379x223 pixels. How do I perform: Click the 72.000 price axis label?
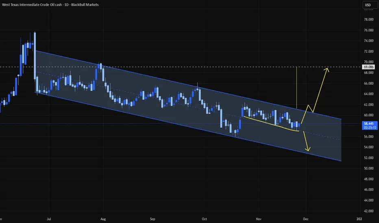pos(368,51)
